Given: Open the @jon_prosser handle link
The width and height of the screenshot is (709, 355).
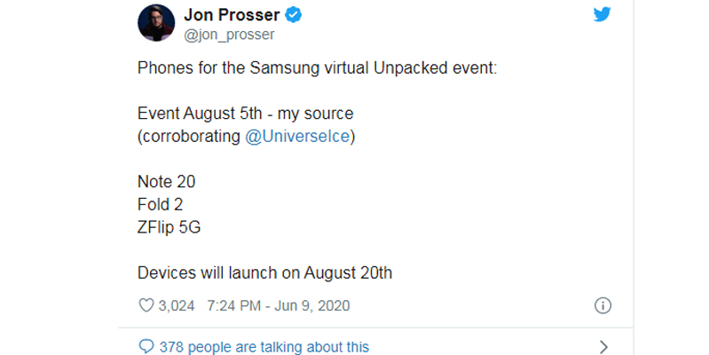Looking at the screenshot, I should coord(229,35).
